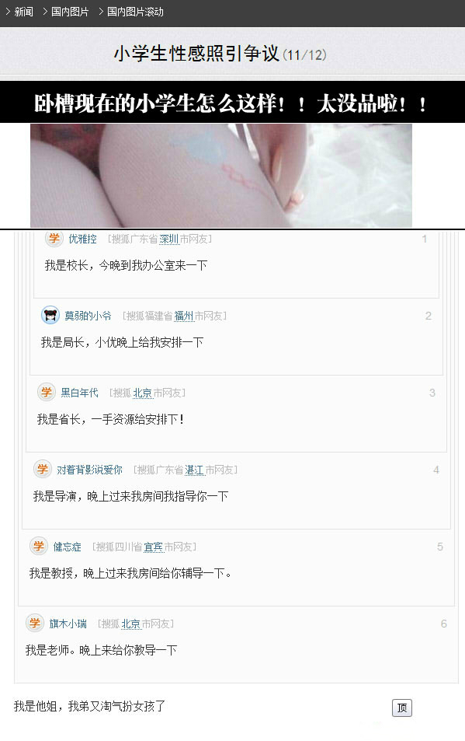Click the avatar icon of 健忘症
This screenshot has height=741, width=465.
[39, 547]
